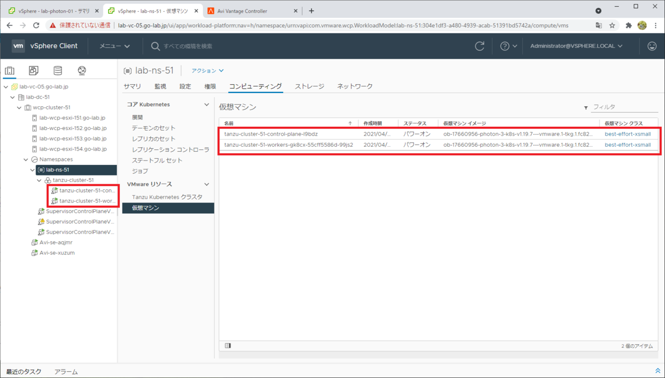Open a new browser tab
The height and width of the screenshot is (378, 665).
(x=311, y=11)
